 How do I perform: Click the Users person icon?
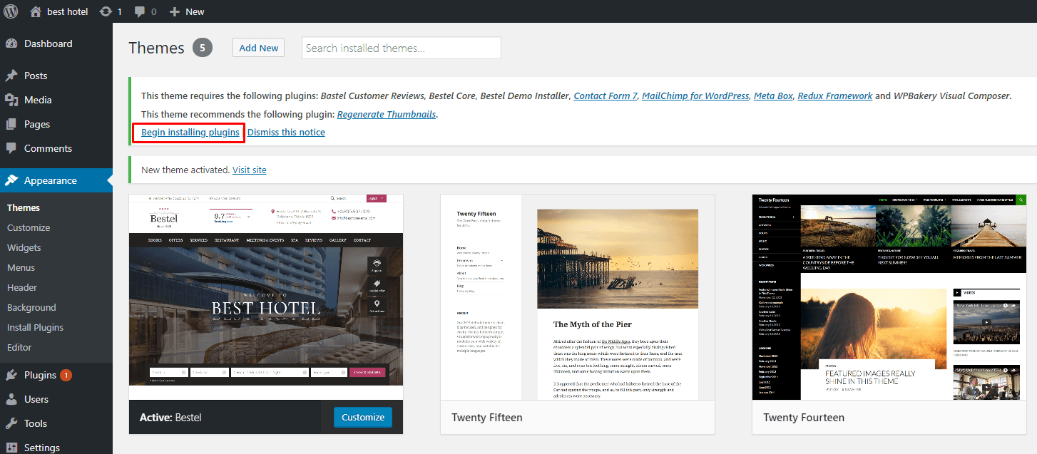pyautogui.click(x=11, y=399)
